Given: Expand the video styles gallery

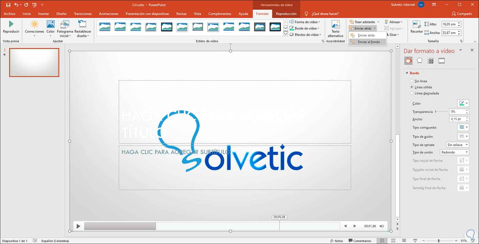Looking at the screenshot, I should [285, 34].
